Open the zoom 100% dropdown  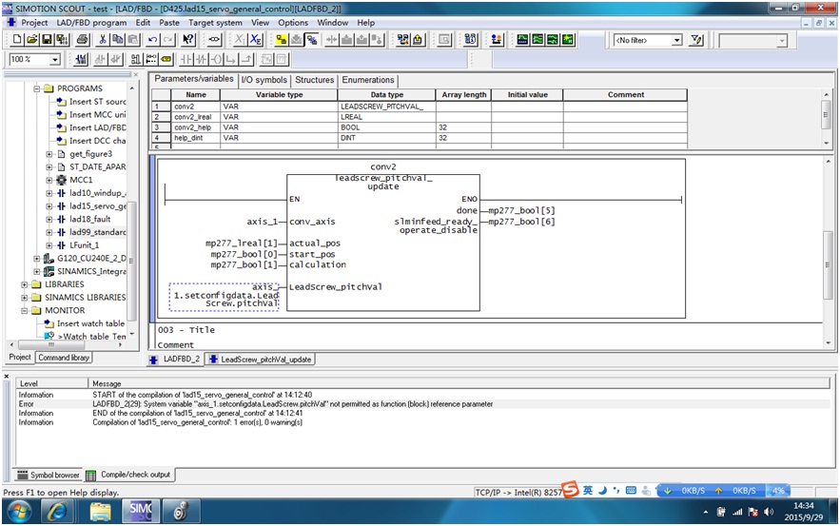coord(54,60)
